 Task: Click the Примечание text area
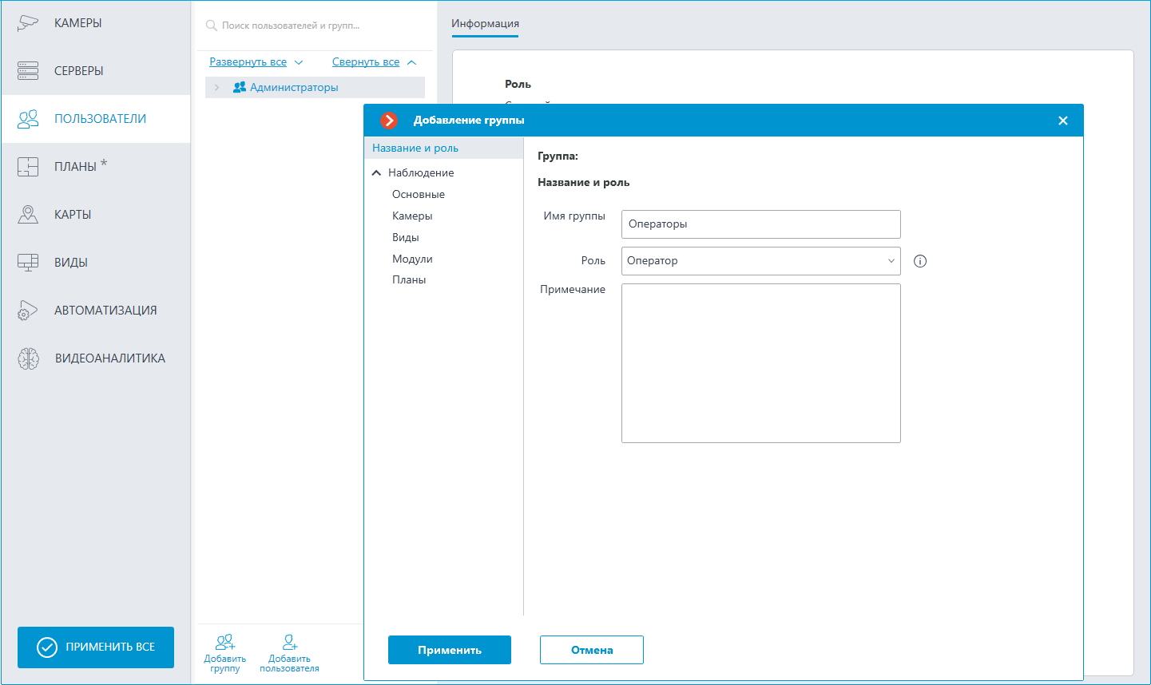tap(761, 363)
